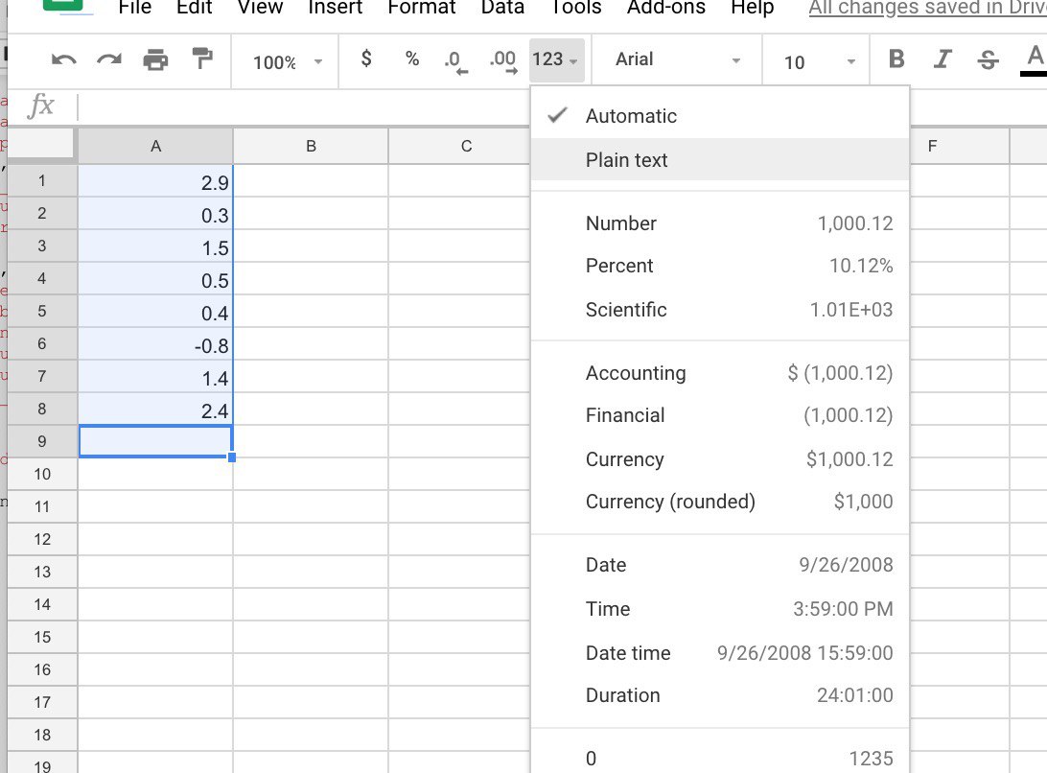1047x773 pixels.
Task: Click the redo arrow icon
Action: tap(109, 60)
